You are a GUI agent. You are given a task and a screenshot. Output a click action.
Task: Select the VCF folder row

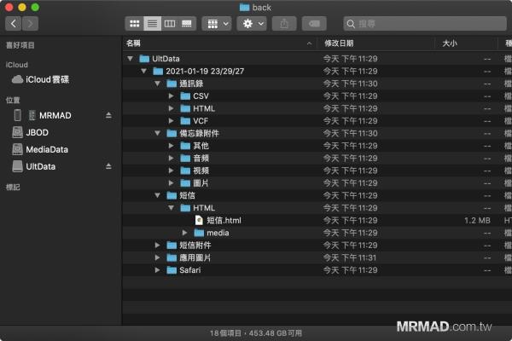(x=317, y=121)
